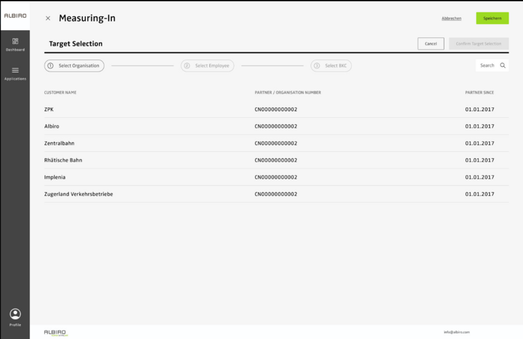Go to step 2 Select Employee
The width and height of the screenshot is (523, 339).
click(207, 65)
